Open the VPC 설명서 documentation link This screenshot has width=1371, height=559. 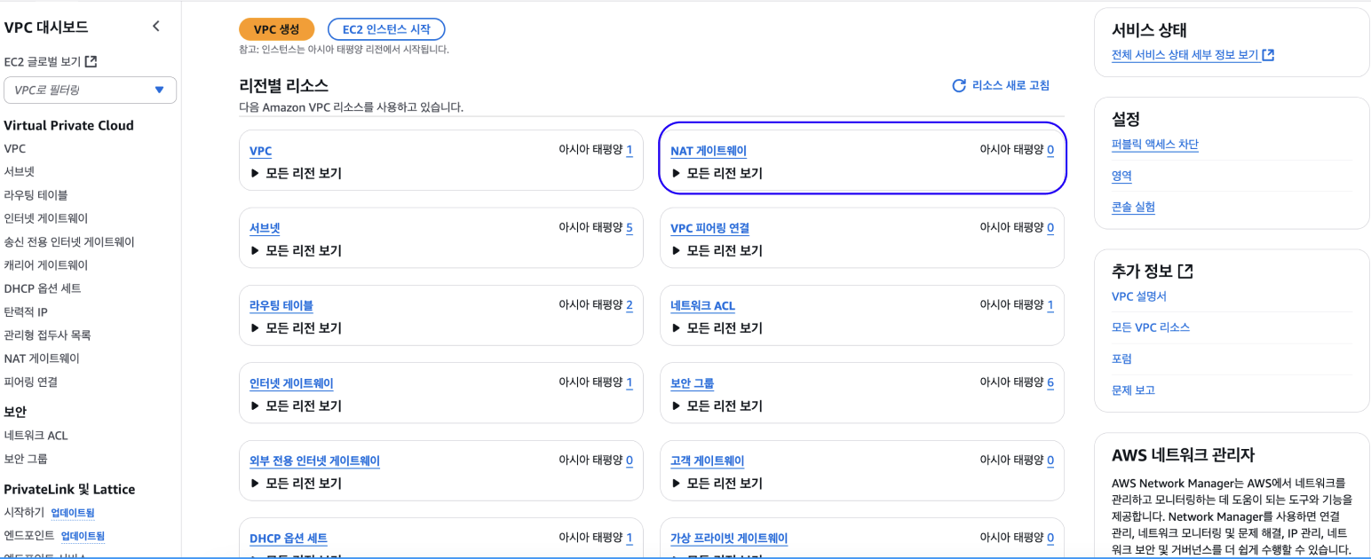click(1139, 296)
